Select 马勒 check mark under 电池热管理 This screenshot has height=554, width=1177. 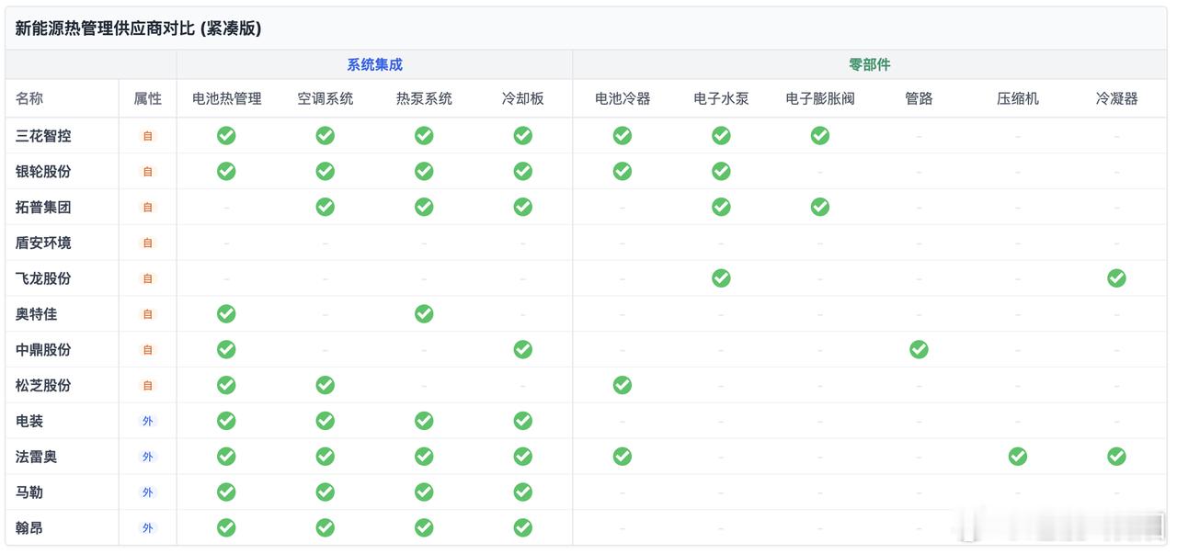click(226, 492)
